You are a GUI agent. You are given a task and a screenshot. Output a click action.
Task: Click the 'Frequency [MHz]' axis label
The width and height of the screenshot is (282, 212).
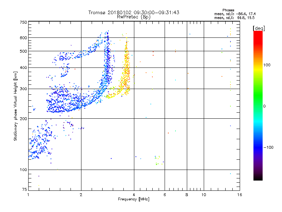click(x=134, y=199)
